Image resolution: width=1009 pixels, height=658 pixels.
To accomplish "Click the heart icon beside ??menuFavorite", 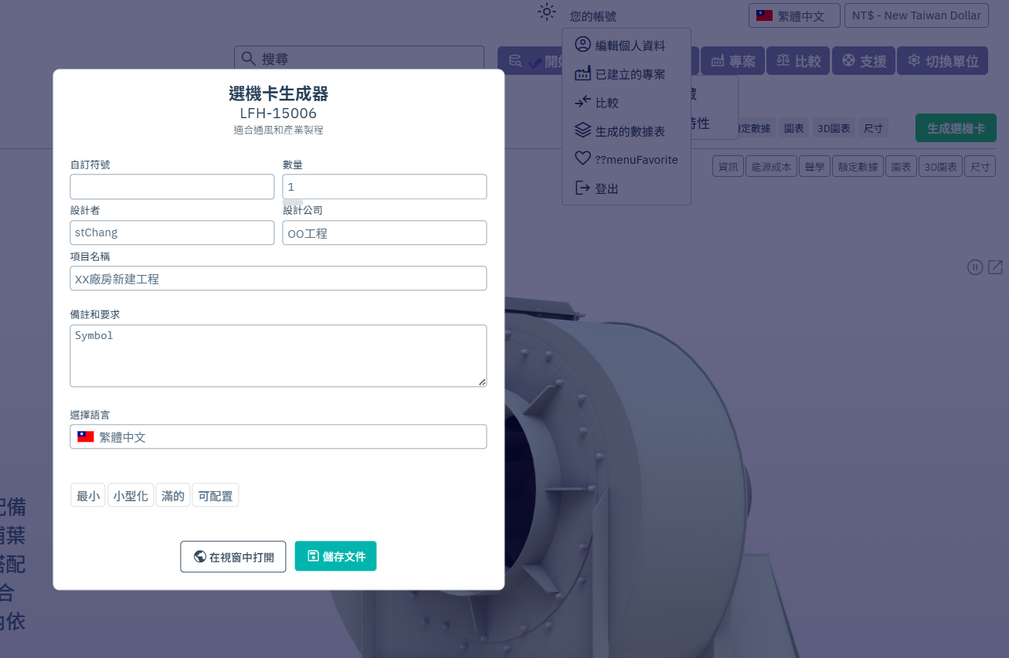I will [583, 159].
